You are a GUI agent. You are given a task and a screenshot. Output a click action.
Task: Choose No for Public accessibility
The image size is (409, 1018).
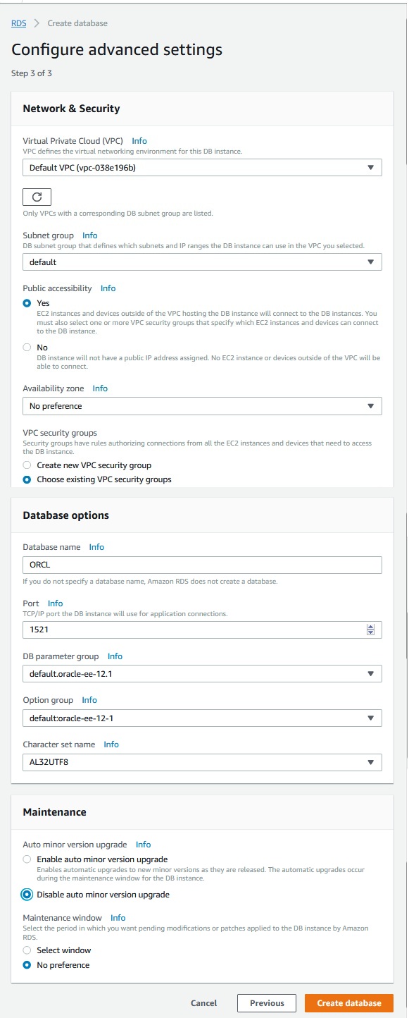click(26, 347)
